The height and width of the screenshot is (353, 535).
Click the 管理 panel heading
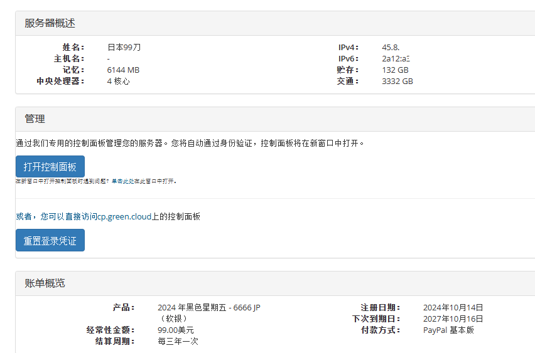pyautogui.click(x=35, y=119)
